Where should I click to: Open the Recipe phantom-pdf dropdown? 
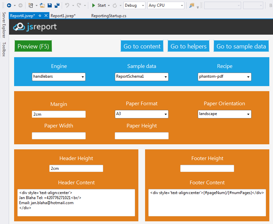[224, 77]
